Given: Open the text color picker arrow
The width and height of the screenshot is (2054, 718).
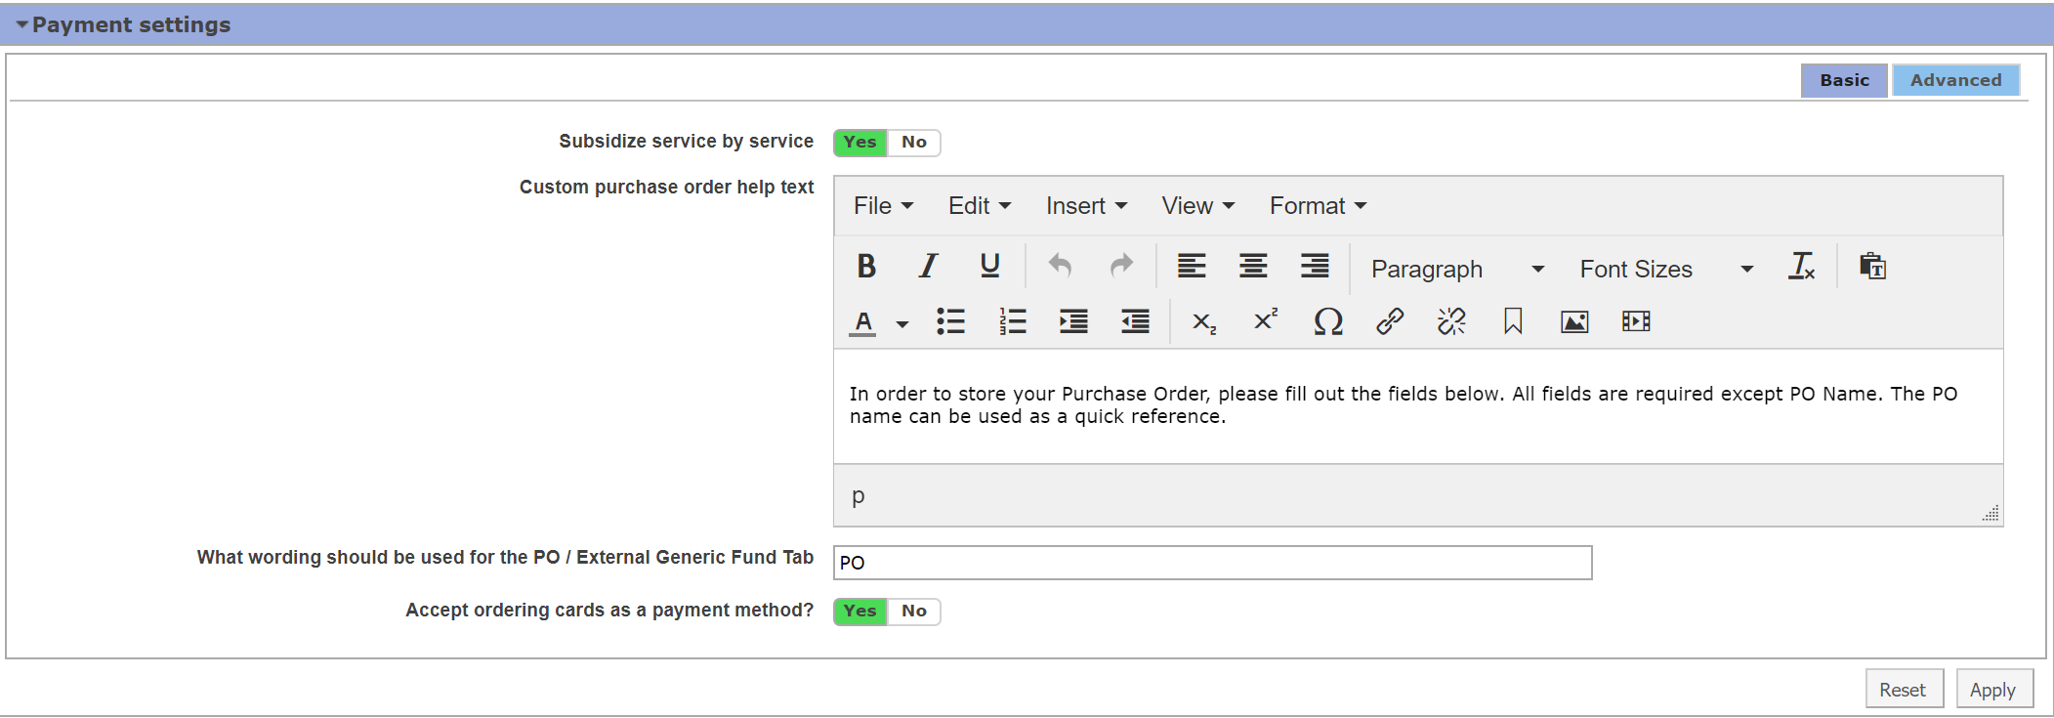Looking at the screenshot, I should click(902, 323).
